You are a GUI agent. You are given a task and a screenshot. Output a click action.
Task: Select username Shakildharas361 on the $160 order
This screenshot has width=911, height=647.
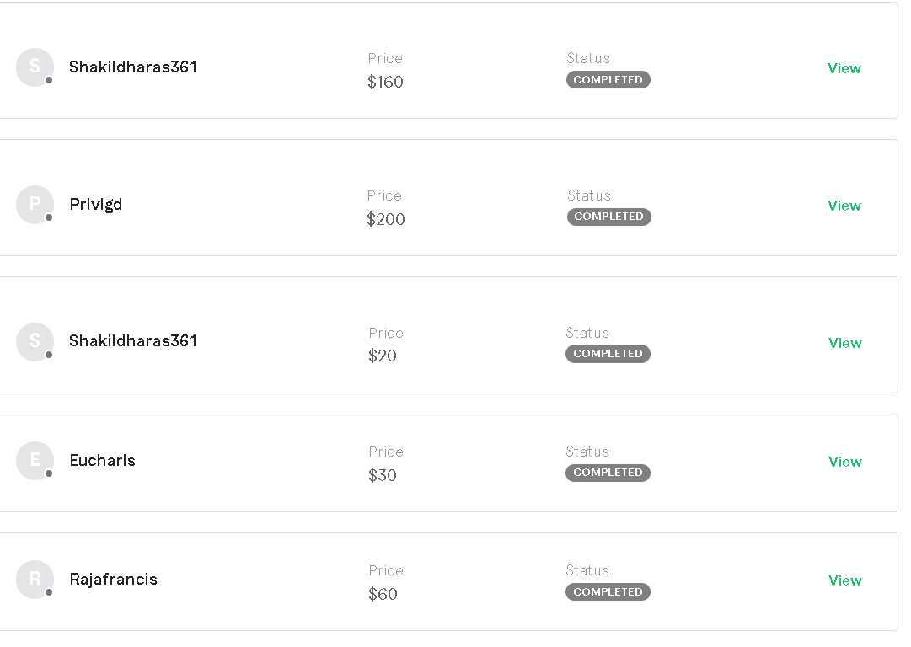133,67
